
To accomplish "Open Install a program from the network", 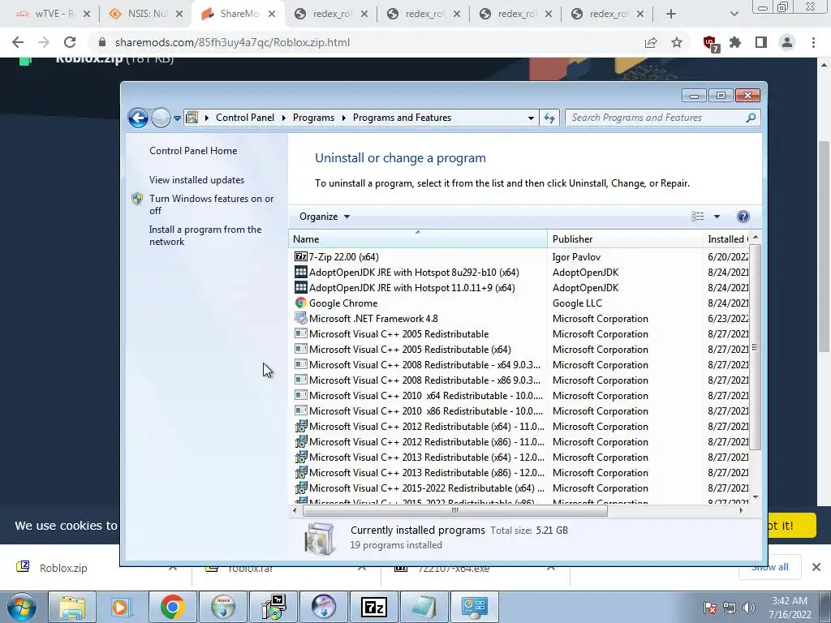I will (x=205, y=235).
